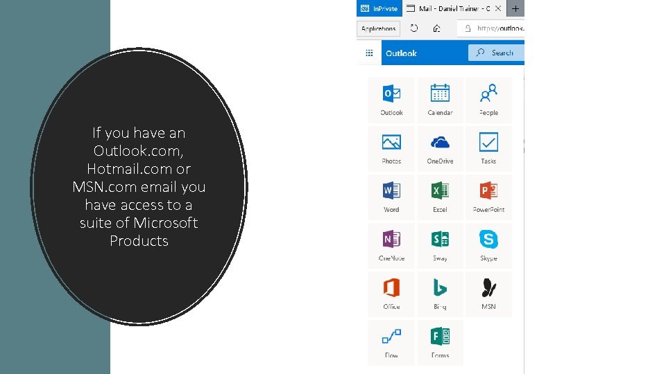Open the Sway app tile

pos(440,246)
